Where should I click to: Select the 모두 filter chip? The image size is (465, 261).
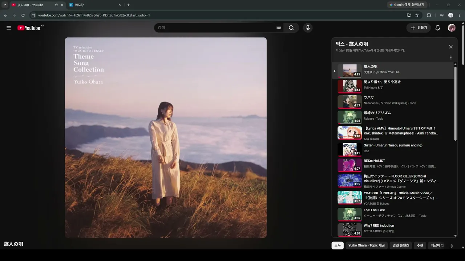337,245
